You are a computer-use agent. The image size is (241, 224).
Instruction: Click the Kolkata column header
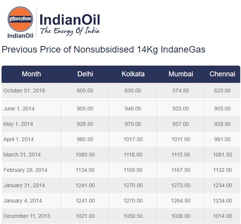(133, 74)
